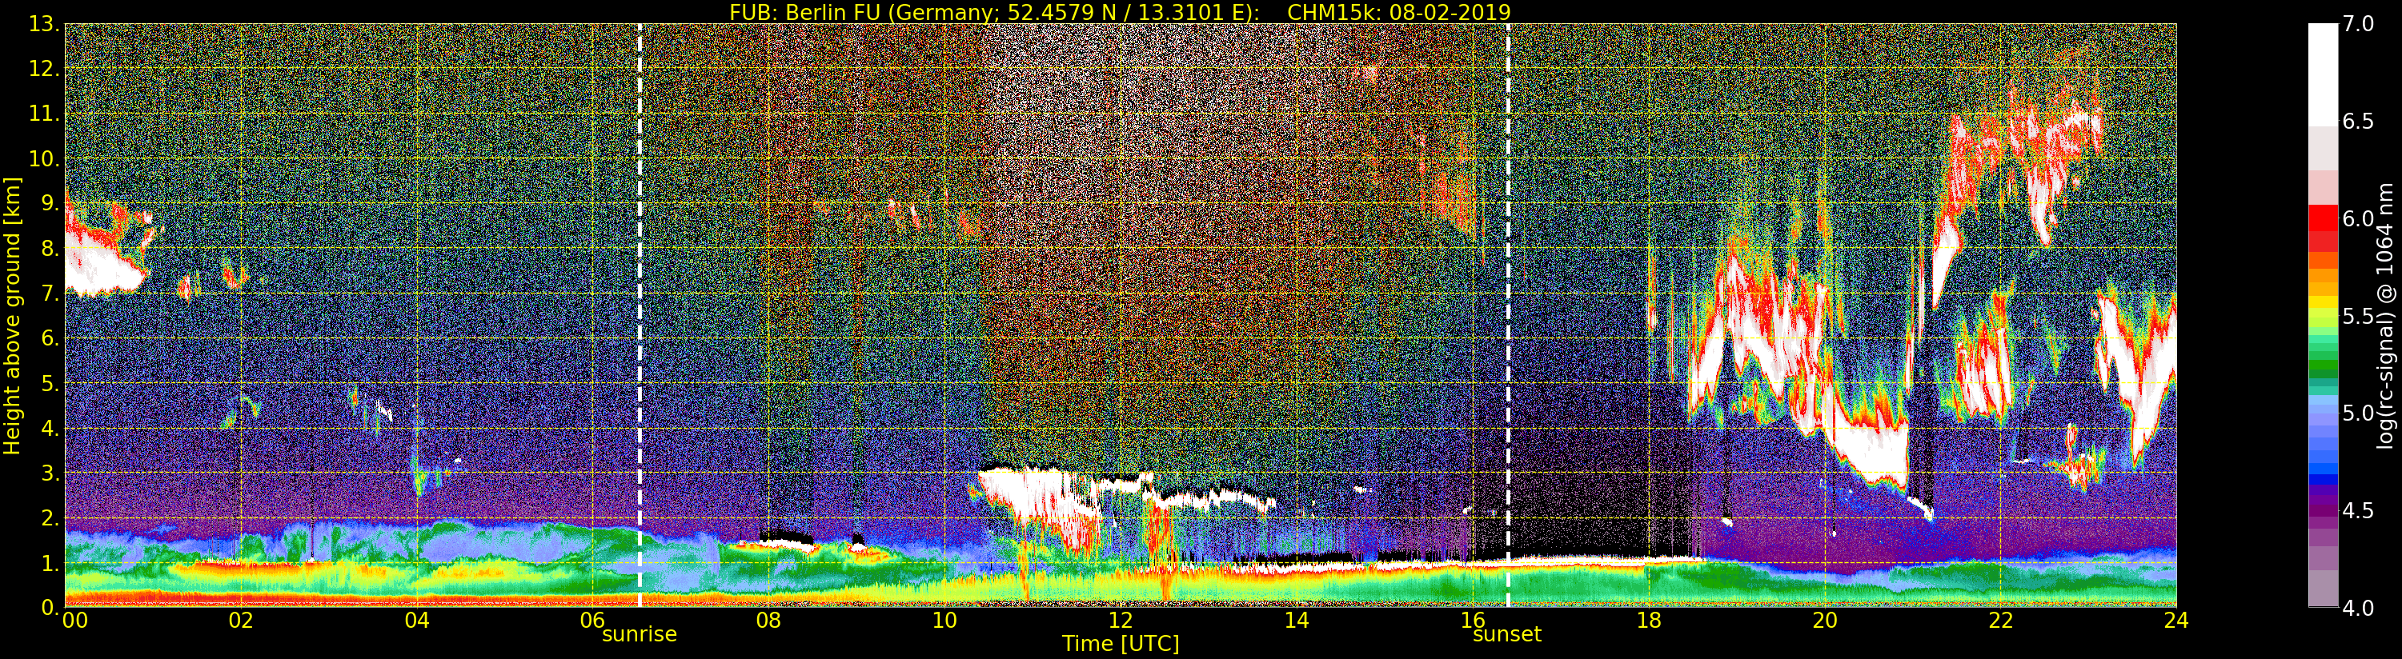Viewport: 2402px width, 659px height.
Task: Click the 'Height above ground [km]' axis label
Action: click(12, 315)
